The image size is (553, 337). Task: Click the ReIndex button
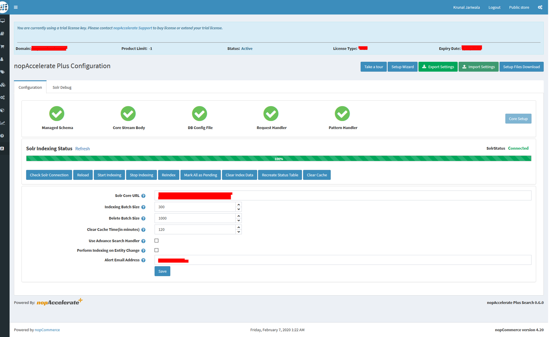click(169, 175)
